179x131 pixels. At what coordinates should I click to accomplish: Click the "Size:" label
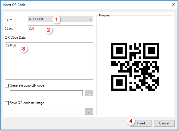click(9, 28)
